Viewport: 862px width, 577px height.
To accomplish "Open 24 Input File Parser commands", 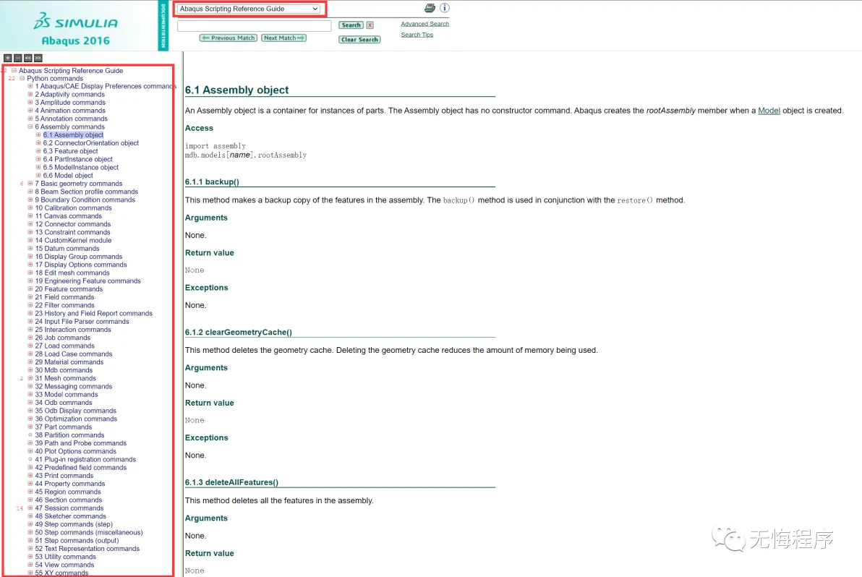I will (x=82, y=322).
